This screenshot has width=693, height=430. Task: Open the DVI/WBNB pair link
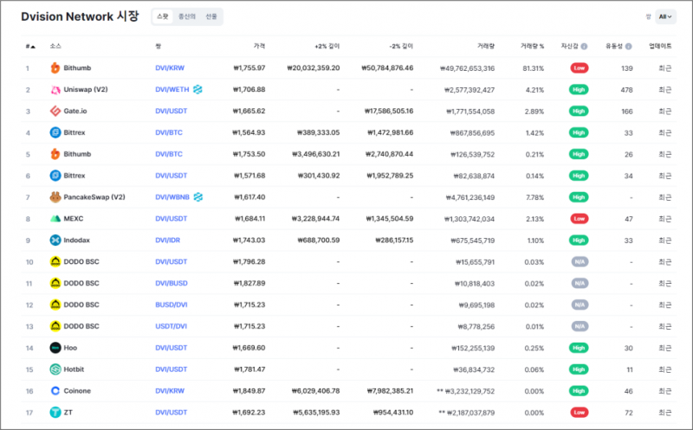pyautogui.click(x=172, y=197)
